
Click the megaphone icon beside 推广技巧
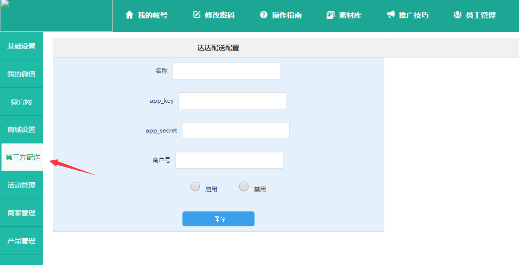coord(391,14)
